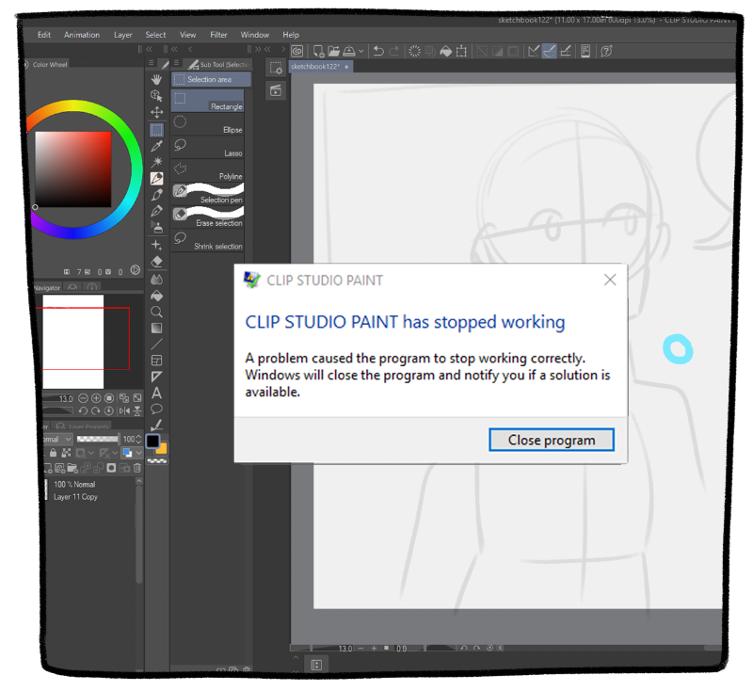Click New raster layer icon
The height and width of the screenshot is (691, 753).
[x=49, y=468]
